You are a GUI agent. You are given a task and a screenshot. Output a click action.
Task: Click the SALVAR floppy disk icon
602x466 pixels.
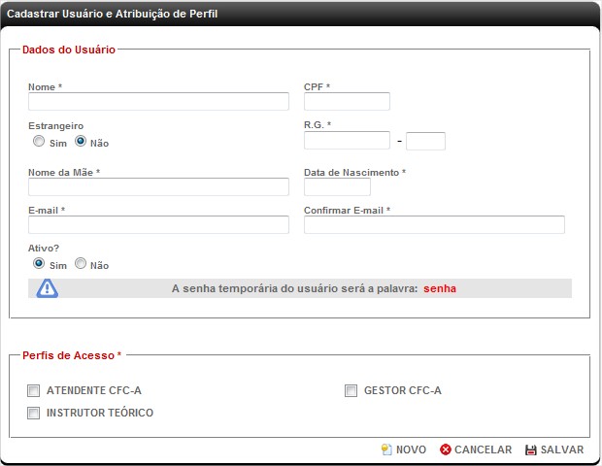tap(531, 449)
